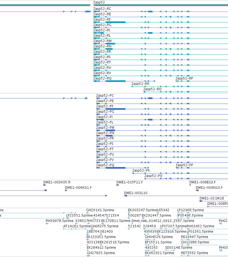Click the Zasp52-PG protein label
This screenshot has width=228, height=257.
coord(105,112)
